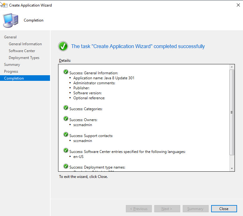Select Deployment Types in sidebar
This screenshot has width=243, height=216.
click(24, 58)
